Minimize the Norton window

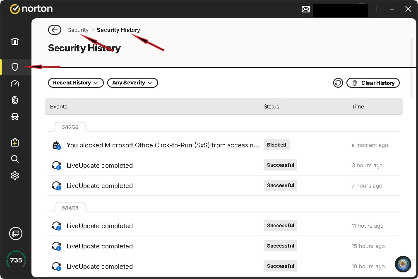coord(392,9)
